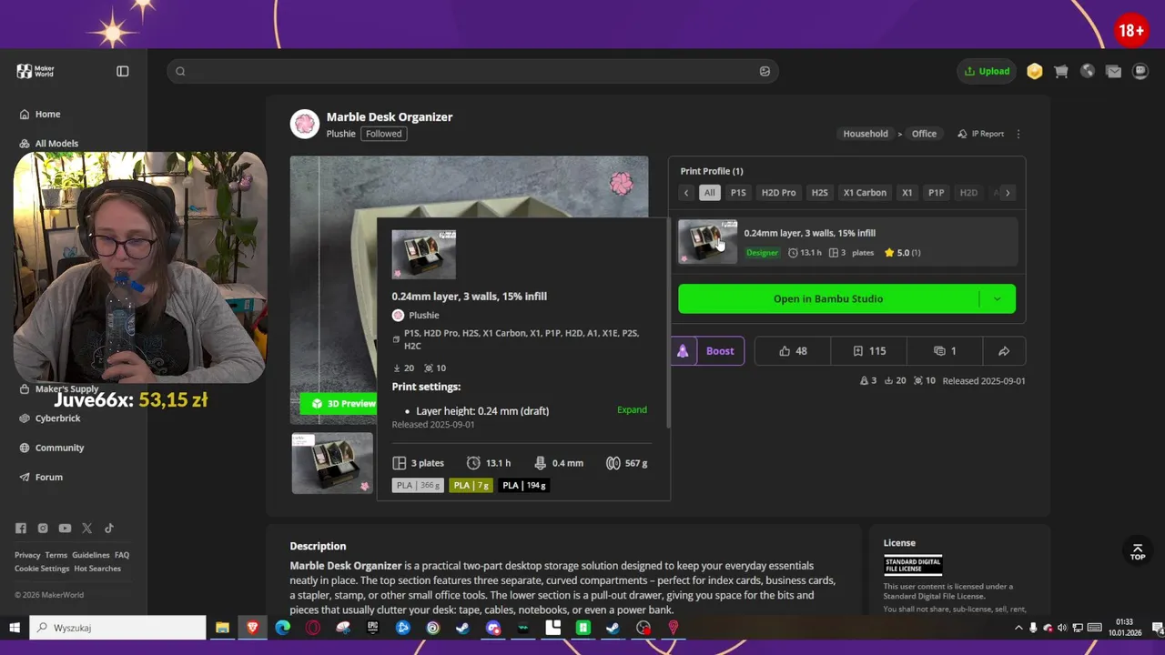Open the 3D Preview button
The image size is (1165, 655).
click(339, 403)
